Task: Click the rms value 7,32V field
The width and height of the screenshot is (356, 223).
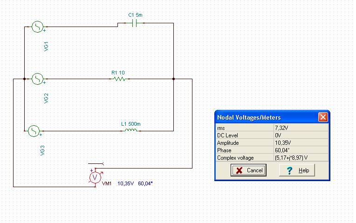Action: pos(301,128)
